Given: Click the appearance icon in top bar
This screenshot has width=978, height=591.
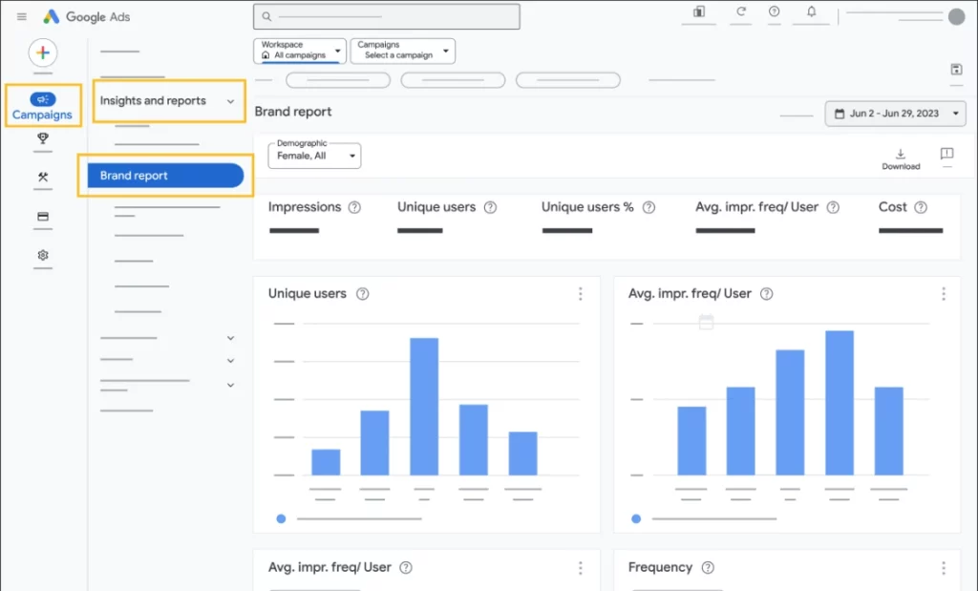Looking at the screenshot, I should pyautogui.click(x=698, y=11).
